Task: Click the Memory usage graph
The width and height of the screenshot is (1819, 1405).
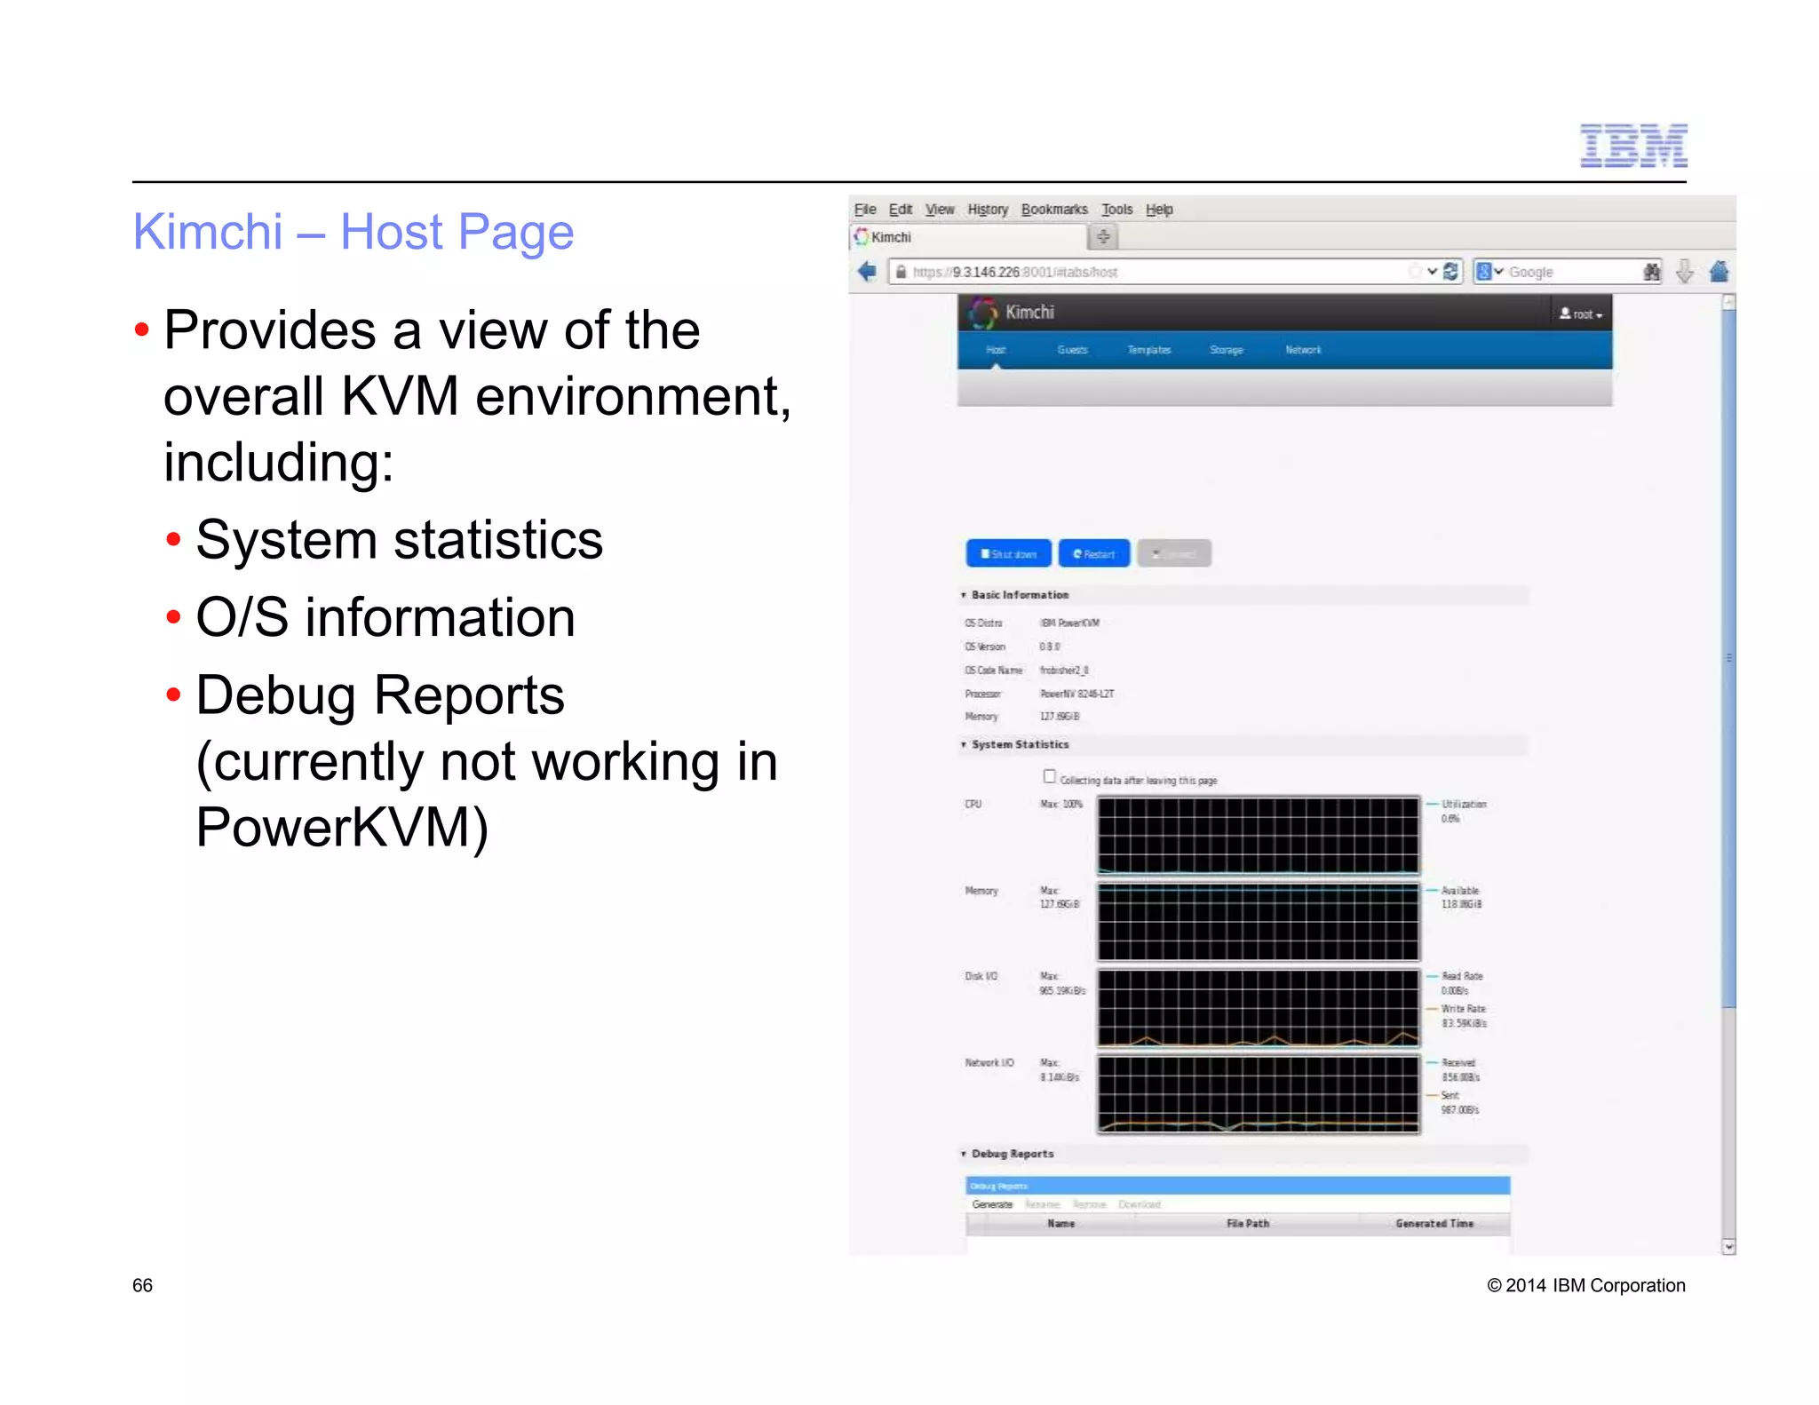Action: pyautogui.click(x=1258, y=922)
